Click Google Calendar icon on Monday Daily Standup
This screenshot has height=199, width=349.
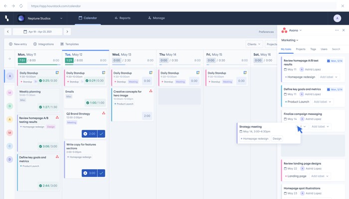coord(57,73)
